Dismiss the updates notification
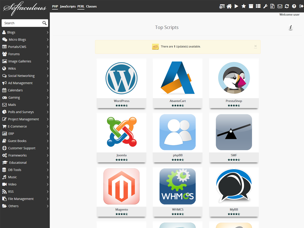 click(x=256, y=46)
